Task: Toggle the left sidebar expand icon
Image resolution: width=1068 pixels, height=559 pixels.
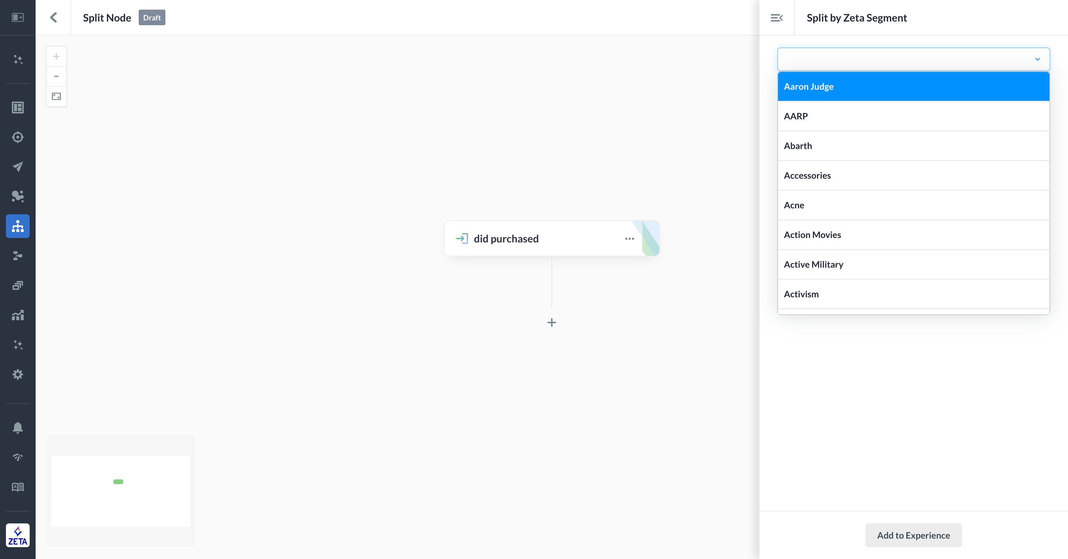Action: (17, 17)
